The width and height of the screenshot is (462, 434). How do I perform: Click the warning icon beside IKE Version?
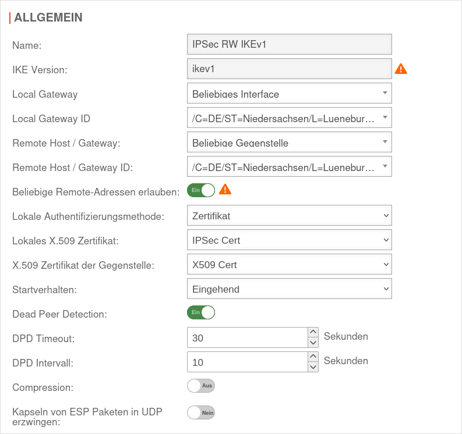coord(401,69)
